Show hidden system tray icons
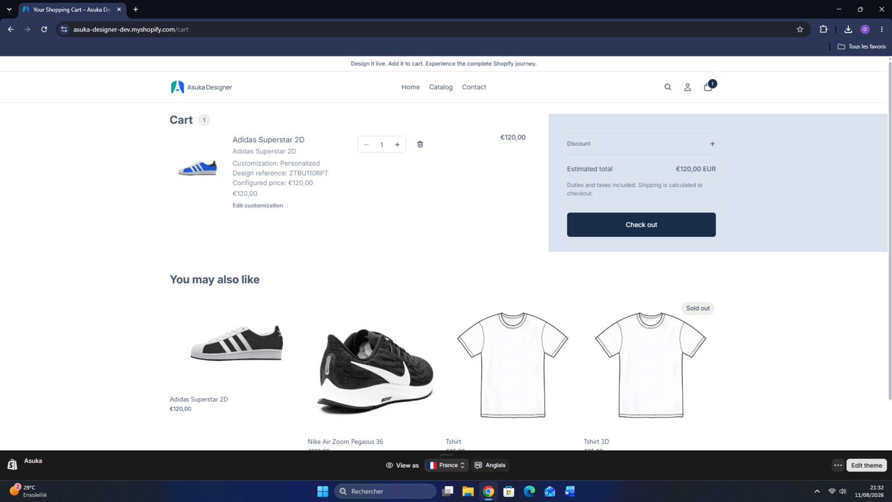The height and width of the screenshot is (502, 892). [x=817, y=491]
